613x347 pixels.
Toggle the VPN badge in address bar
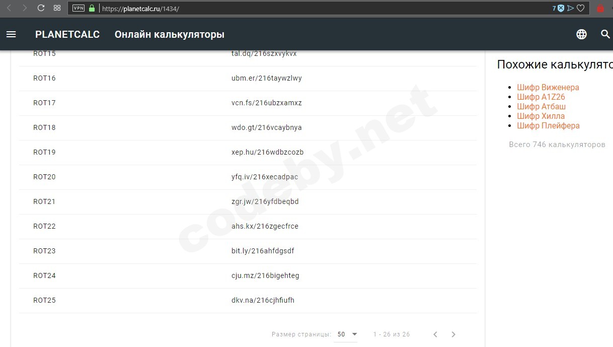[x=79, y=8]
